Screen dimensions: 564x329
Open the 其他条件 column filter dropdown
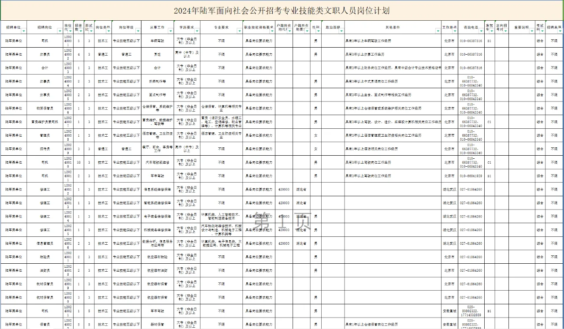tap(438, 31)
